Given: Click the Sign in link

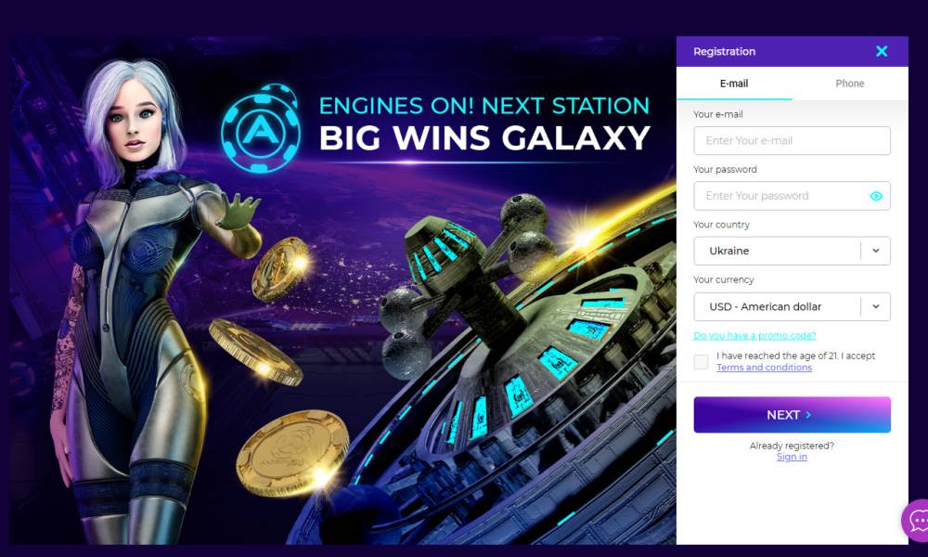Looking at the screenshot, I should [792, 457].
